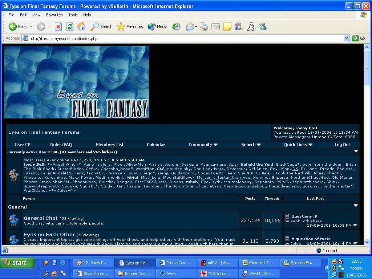Open the 'Questions :P' last post thread
Image resolution: width=372 pixels, height=279 pixels.
(304, 216)
